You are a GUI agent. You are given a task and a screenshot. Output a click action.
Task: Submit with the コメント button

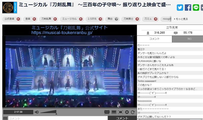[122, 118]
